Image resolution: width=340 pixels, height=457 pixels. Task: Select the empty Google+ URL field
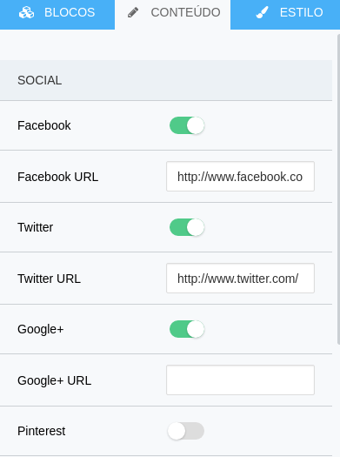[240, 380]
